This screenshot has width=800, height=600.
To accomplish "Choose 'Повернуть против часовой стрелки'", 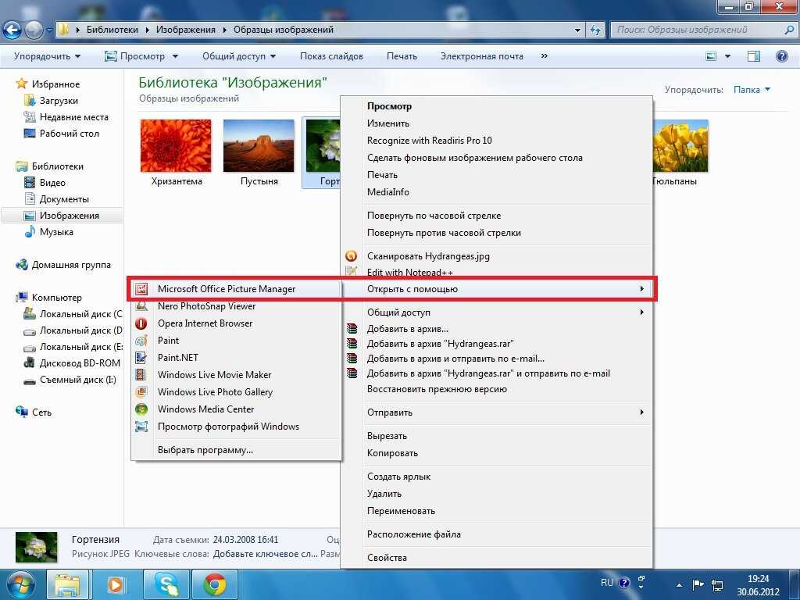I will (444, 233).
